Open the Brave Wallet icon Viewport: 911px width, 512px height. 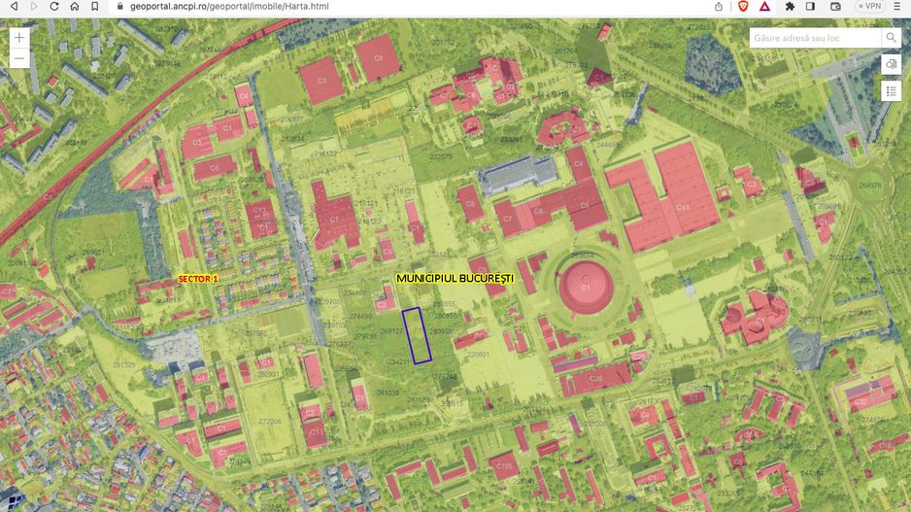[x=834, y=6]
